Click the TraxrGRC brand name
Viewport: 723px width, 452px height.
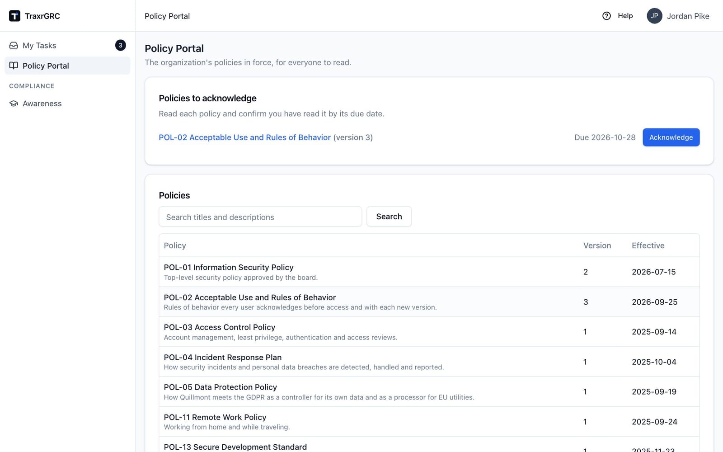tap(42, 16)
